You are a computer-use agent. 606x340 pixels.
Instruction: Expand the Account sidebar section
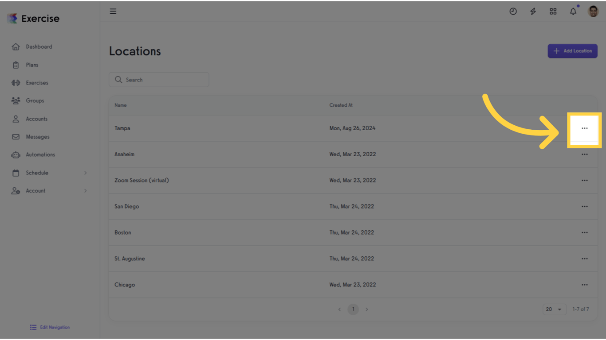[35, 190]
